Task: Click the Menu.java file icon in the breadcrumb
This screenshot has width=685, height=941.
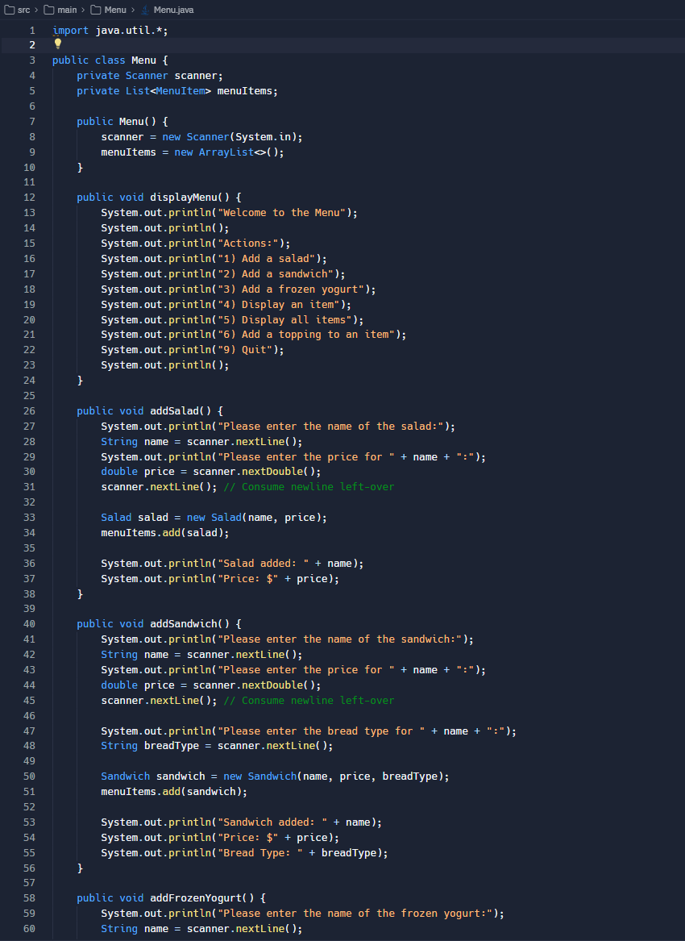Action: (143, 10)
